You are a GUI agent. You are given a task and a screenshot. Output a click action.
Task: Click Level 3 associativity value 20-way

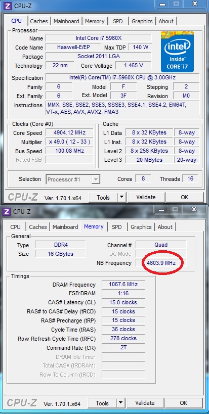point(187,160)
